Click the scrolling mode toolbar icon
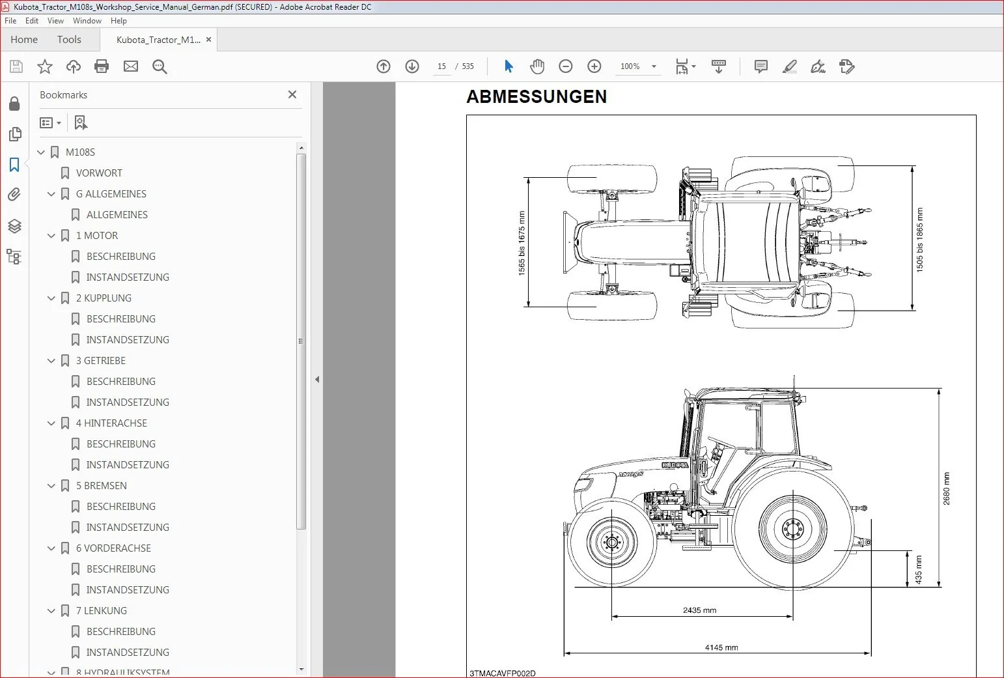Image resolution: width=1004 pixels, height=678 pixels. (x=719, y=66)
